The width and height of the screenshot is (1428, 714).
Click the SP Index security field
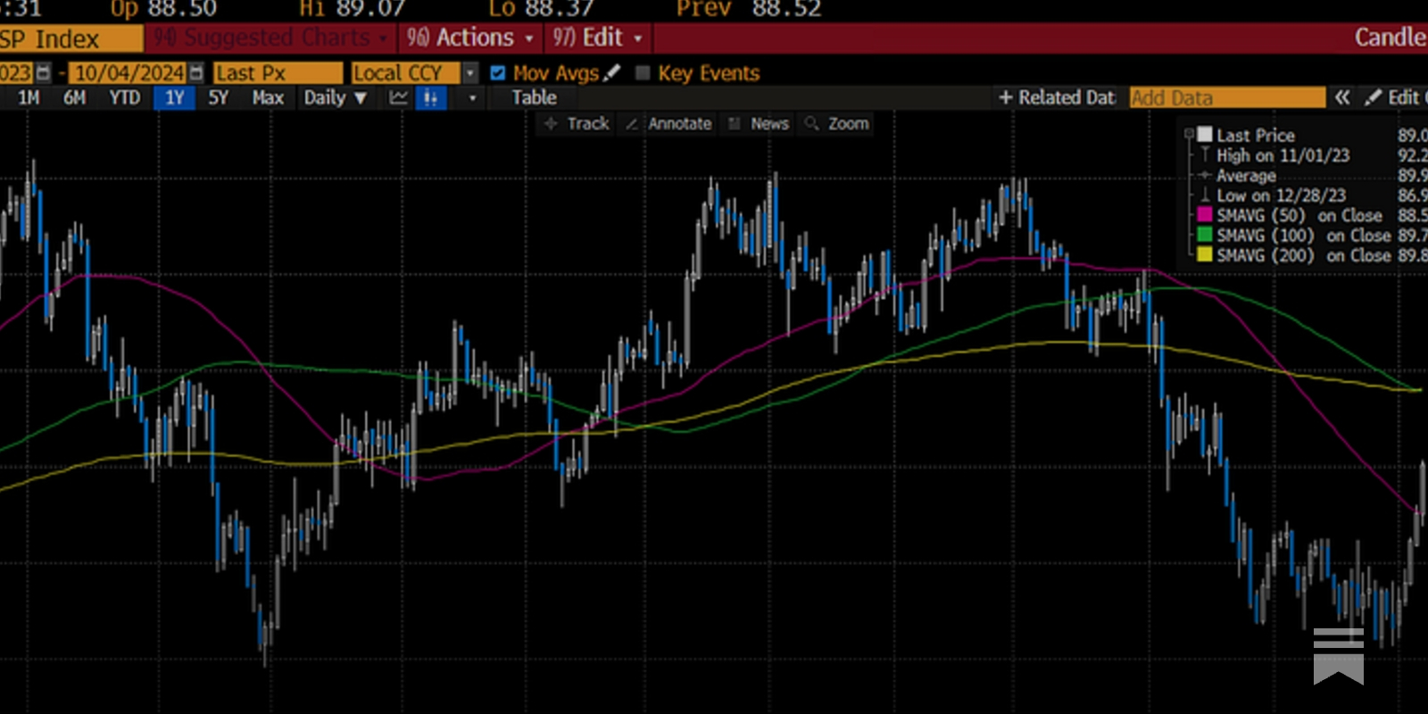click(71, 39)
